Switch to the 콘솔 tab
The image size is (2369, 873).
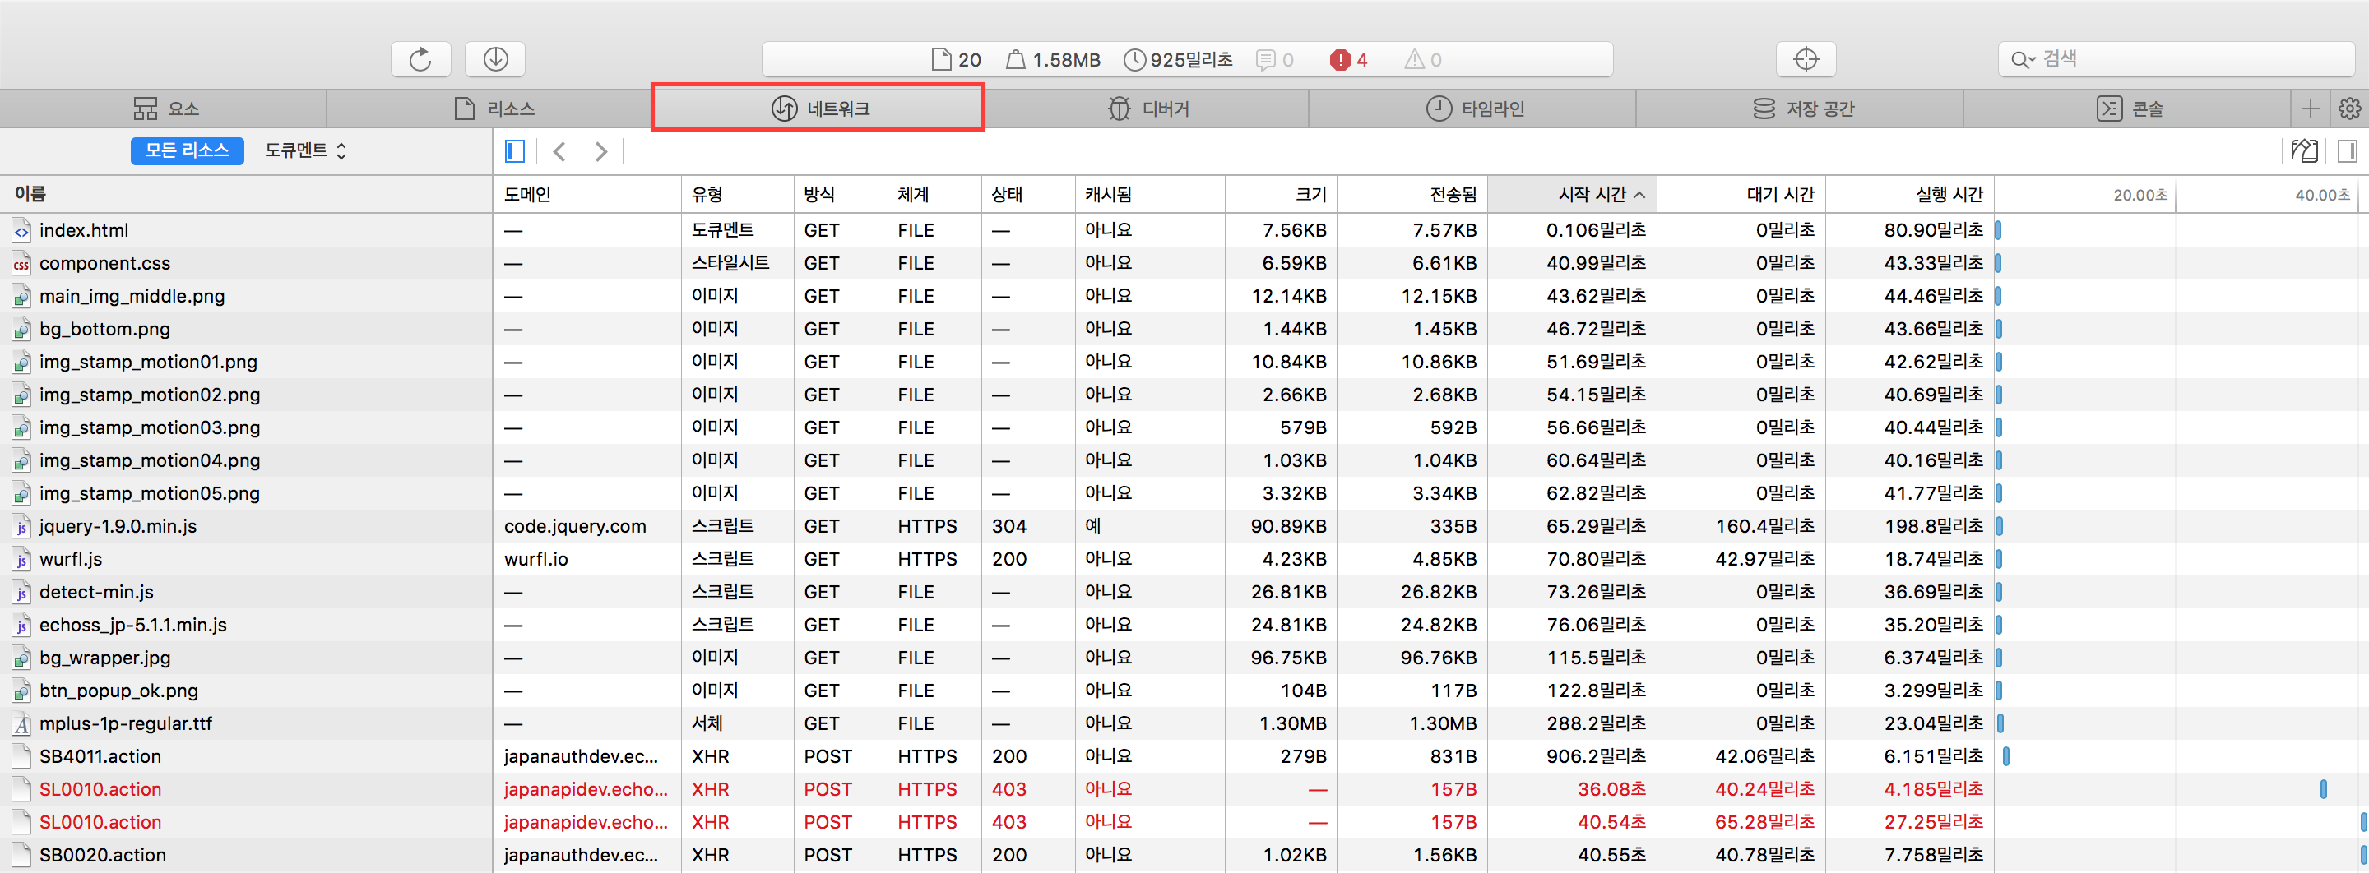click(x=2127, y=109)
